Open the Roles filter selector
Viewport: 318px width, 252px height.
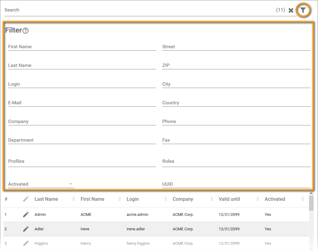coord(236,162)
